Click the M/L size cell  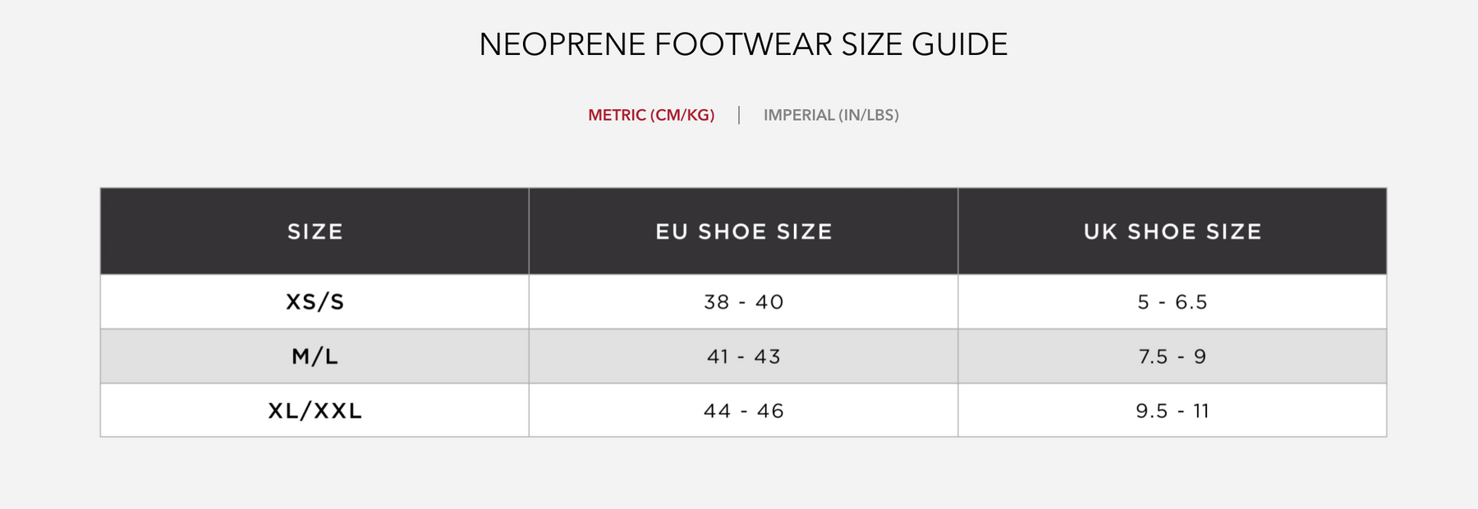314,356
